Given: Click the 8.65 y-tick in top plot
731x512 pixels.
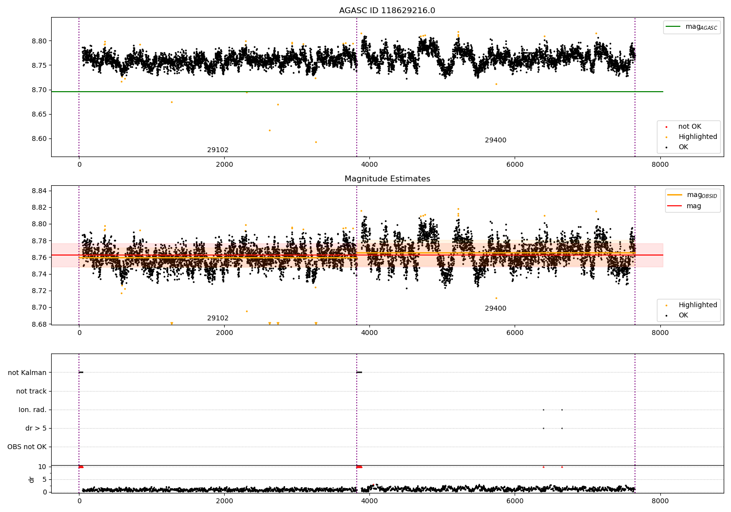Looking at the screenshot, I should [x=39, y=115].
